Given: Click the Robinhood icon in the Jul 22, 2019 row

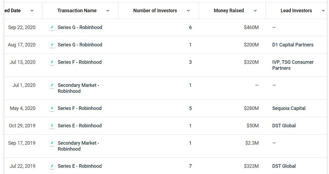Looking at the screenshot, I should pyautogui.click(x=52, y=166).
